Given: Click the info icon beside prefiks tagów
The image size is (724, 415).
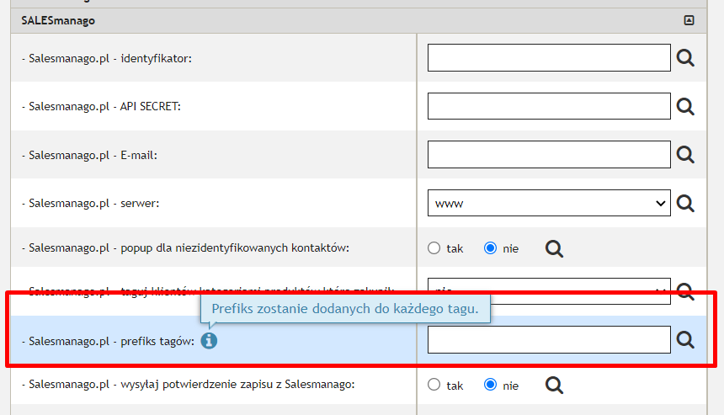Looking at the screenshot, I should (209, 341).
